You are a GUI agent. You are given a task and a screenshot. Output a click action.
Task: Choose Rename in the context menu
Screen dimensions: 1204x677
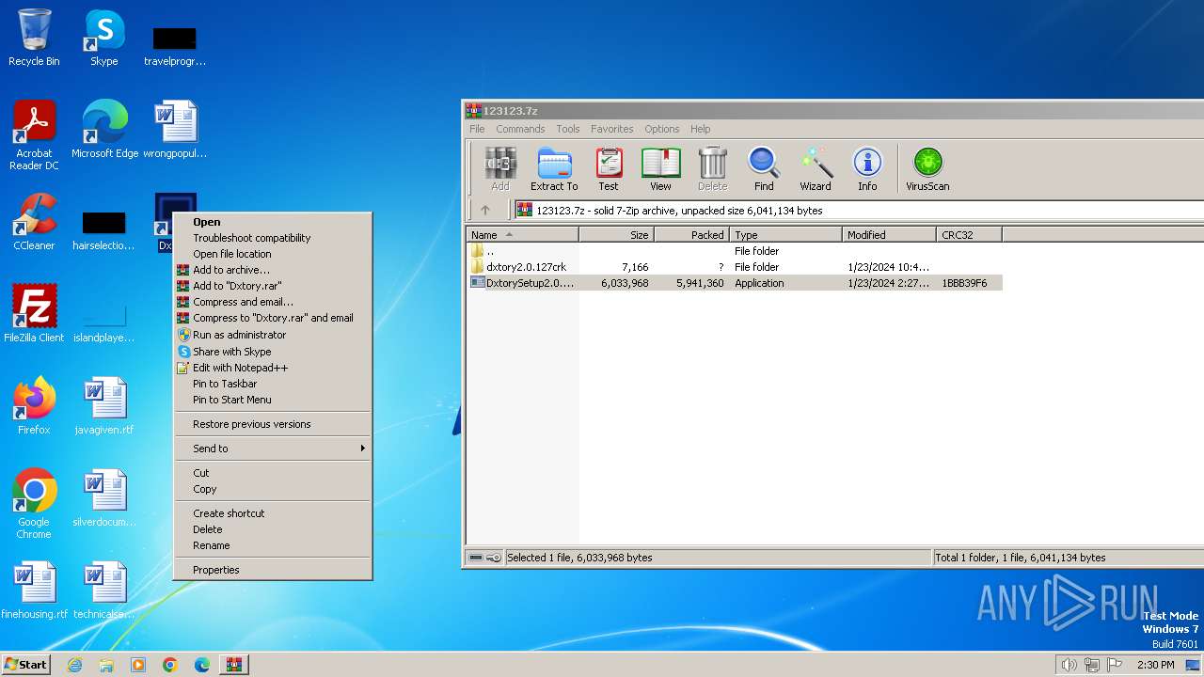pos(274,545)
